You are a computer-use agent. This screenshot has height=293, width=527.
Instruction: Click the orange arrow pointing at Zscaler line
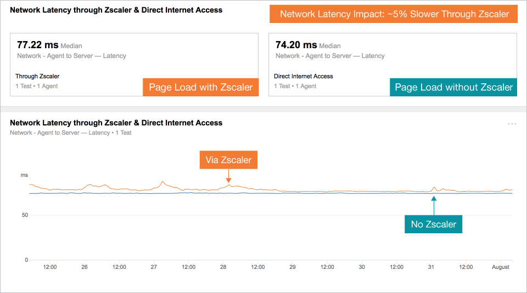point(228,176)
